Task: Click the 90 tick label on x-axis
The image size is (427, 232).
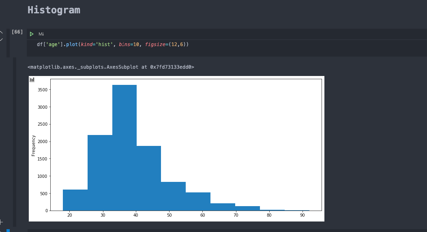Action: pos(302,215)
